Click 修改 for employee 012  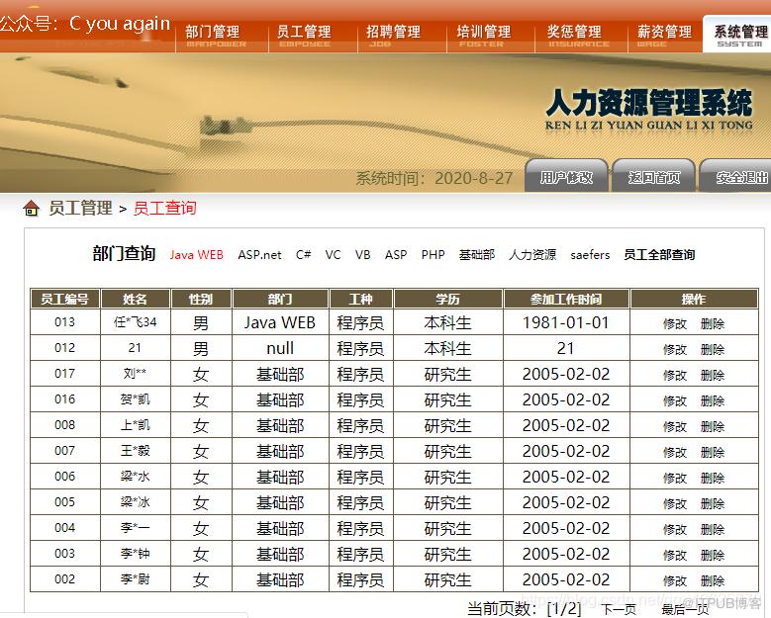pyautogui.click(x=675, y=349)
